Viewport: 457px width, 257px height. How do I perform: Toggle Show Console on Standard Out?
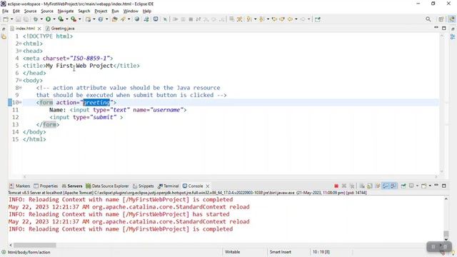click(386, 186)
